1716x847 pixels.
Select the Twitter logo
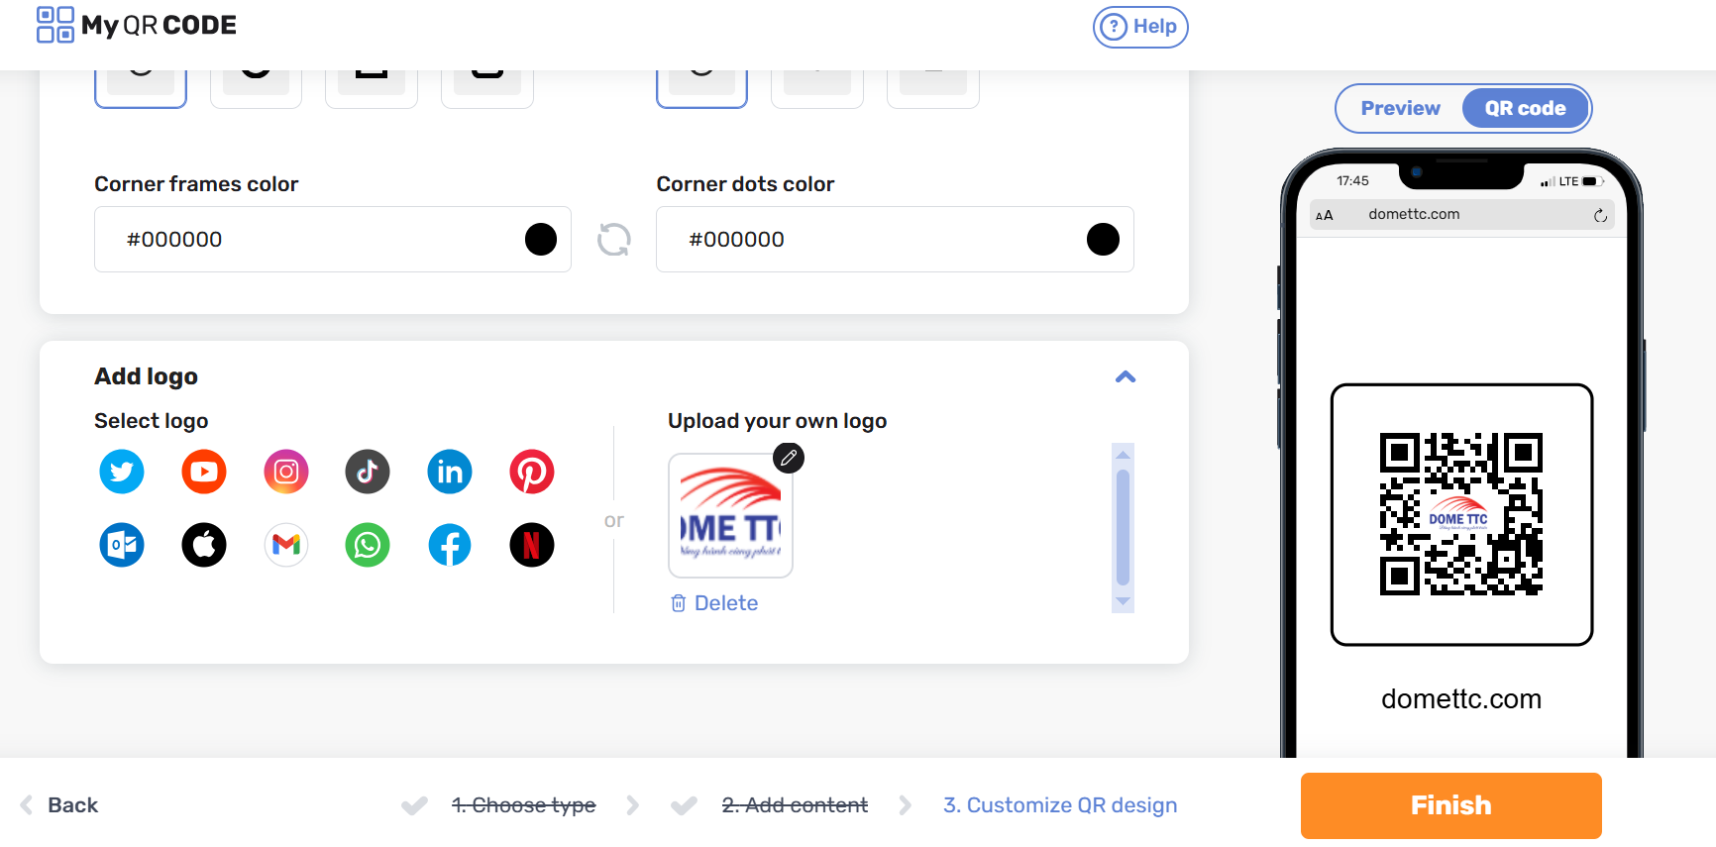(x=122, y=472)
